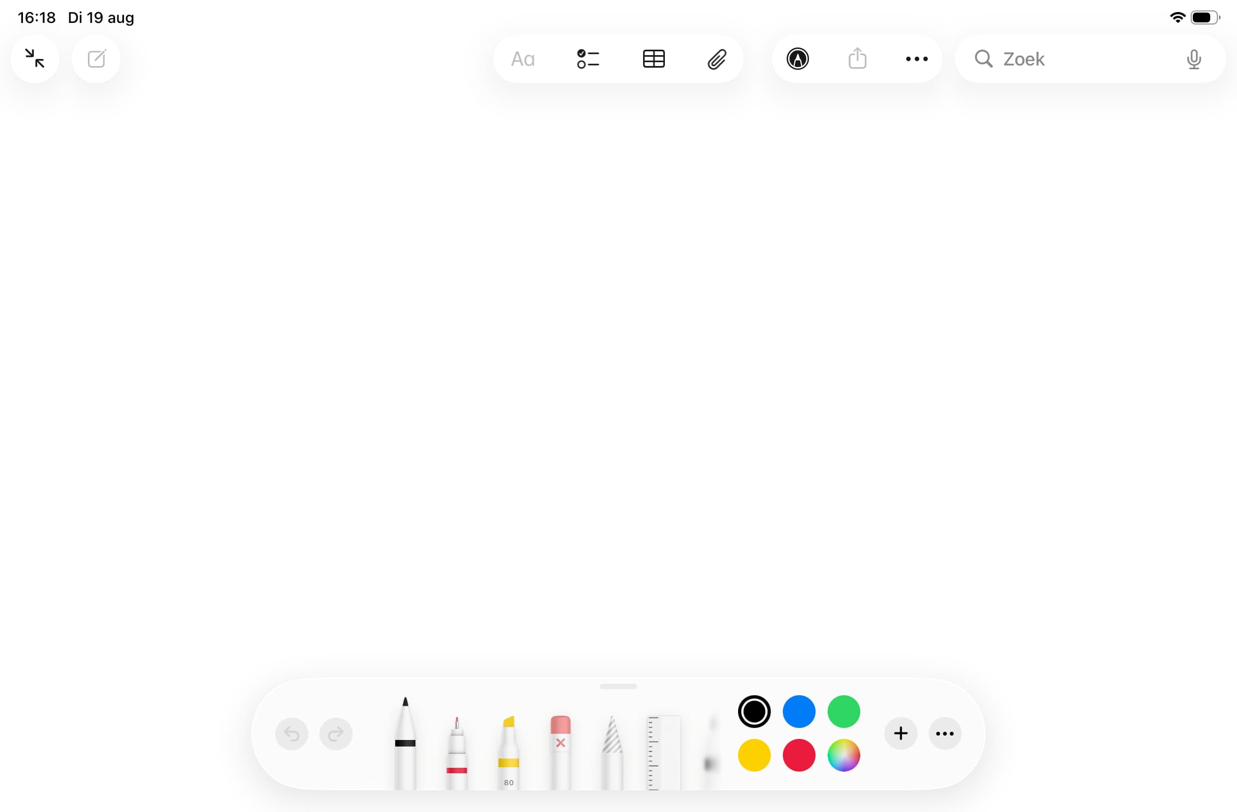Open drawing palette more options menu
The width and height of the screenshot is (1237, 812).
(x=944, y=734)
